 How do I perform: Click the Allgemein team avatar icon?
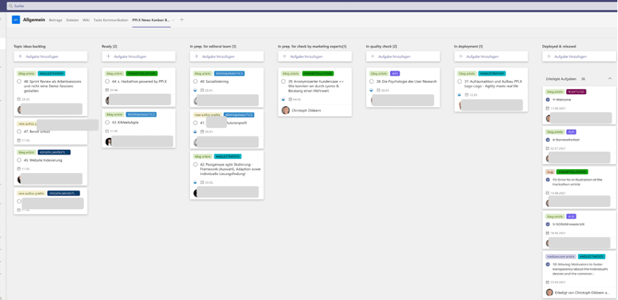16,20
